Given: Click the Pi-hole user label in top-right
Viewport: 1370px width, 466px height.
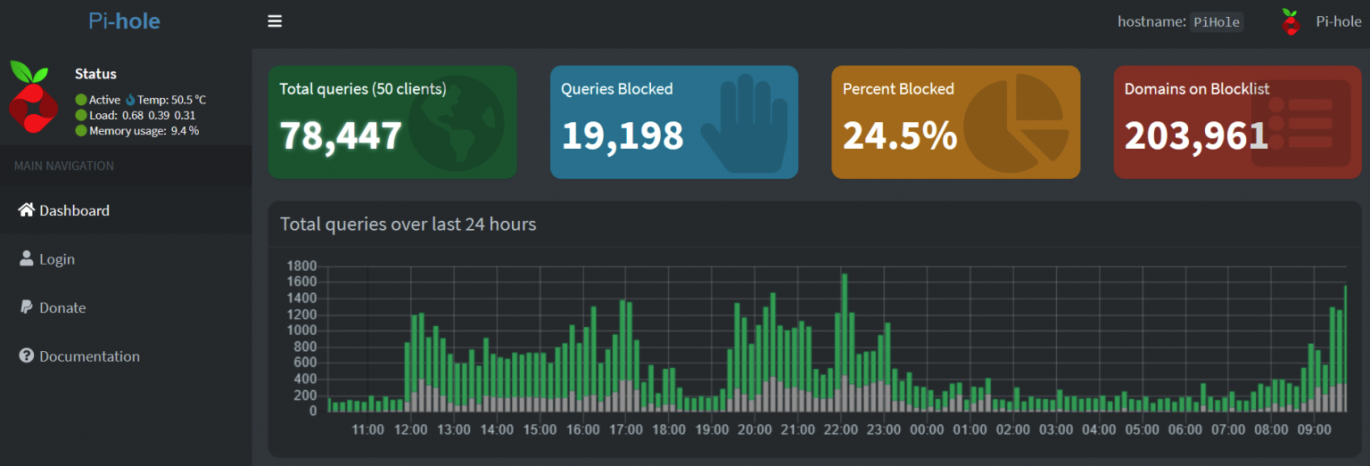Looking at the screenshot, I should (x=1339, y=21).
